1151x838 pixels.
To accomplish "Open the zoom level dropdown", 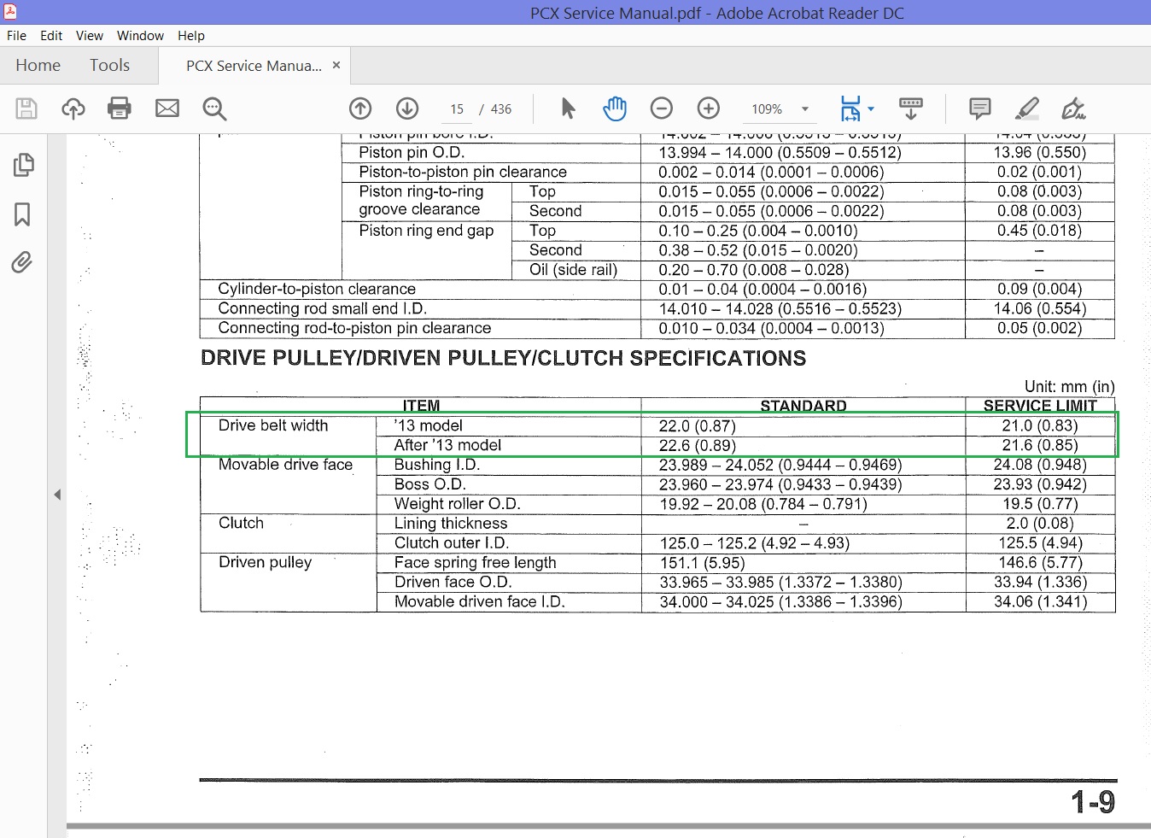I will pyautogui.click(x=805, y=109).
